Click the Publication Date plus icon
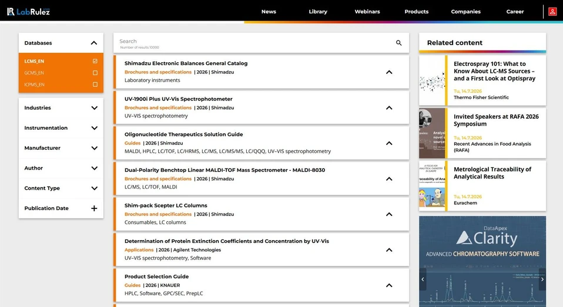The width and height of the screenshot is (563, 307). (94, 208)
